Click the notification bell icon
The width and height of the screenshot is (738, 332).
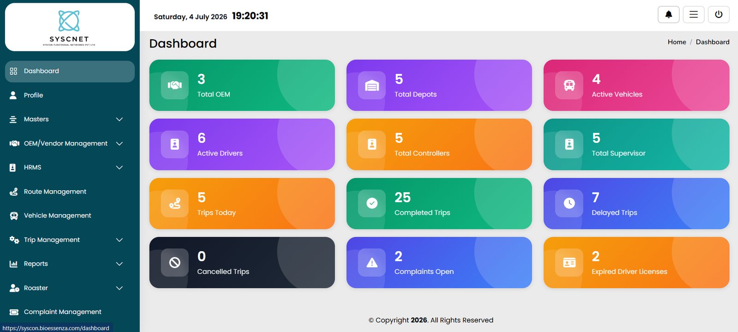point(668,14)
